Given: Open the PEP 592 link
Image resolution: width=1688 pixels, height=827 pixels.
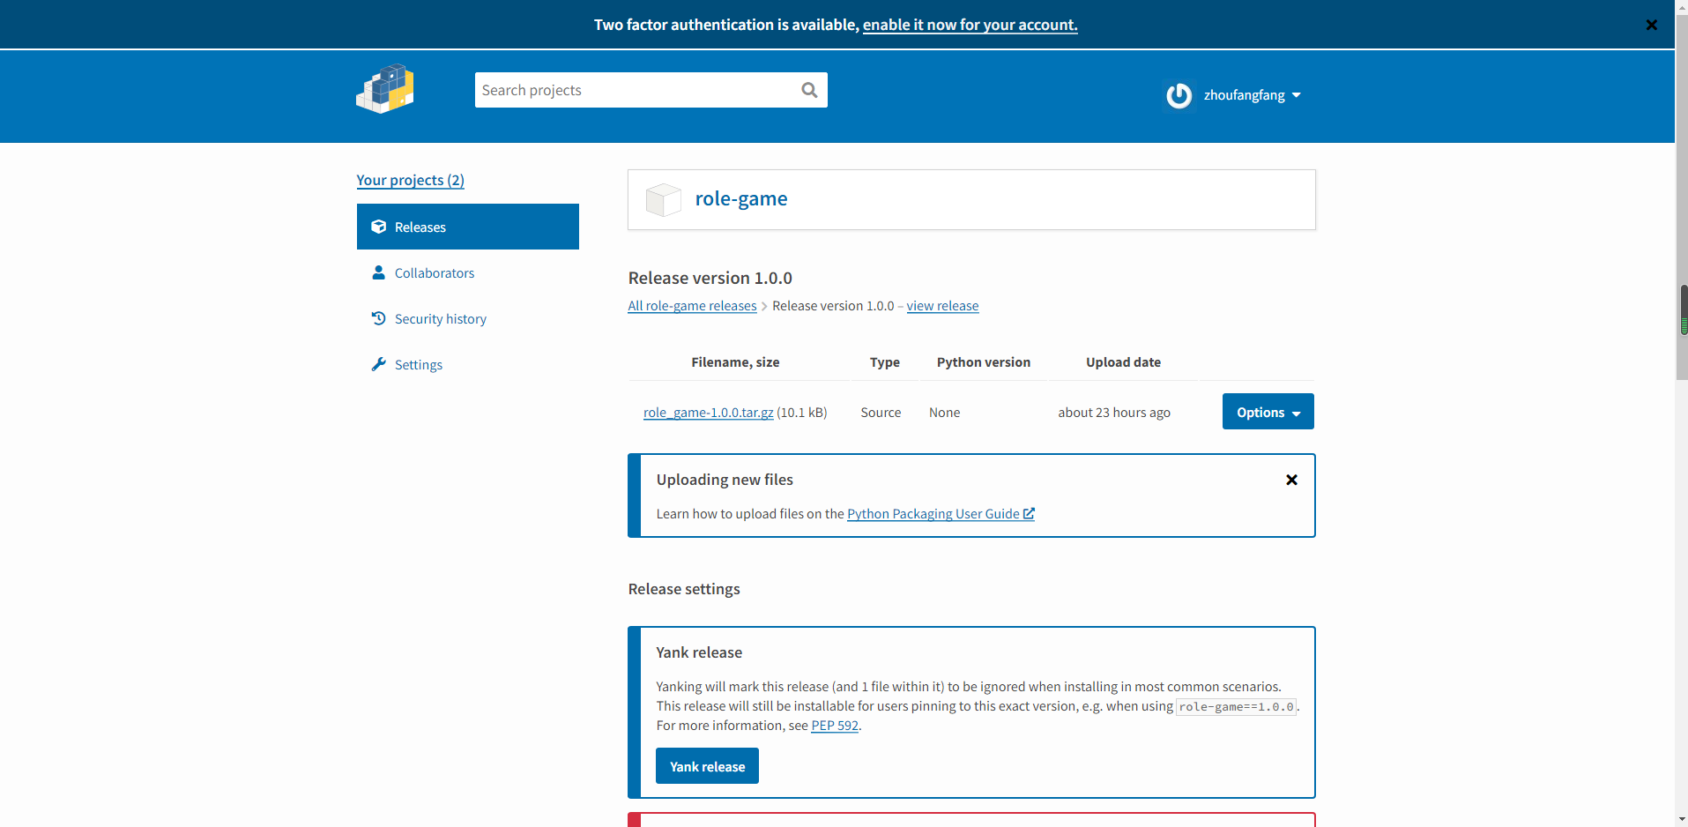Looking at the screenshot, I should 835,726.
